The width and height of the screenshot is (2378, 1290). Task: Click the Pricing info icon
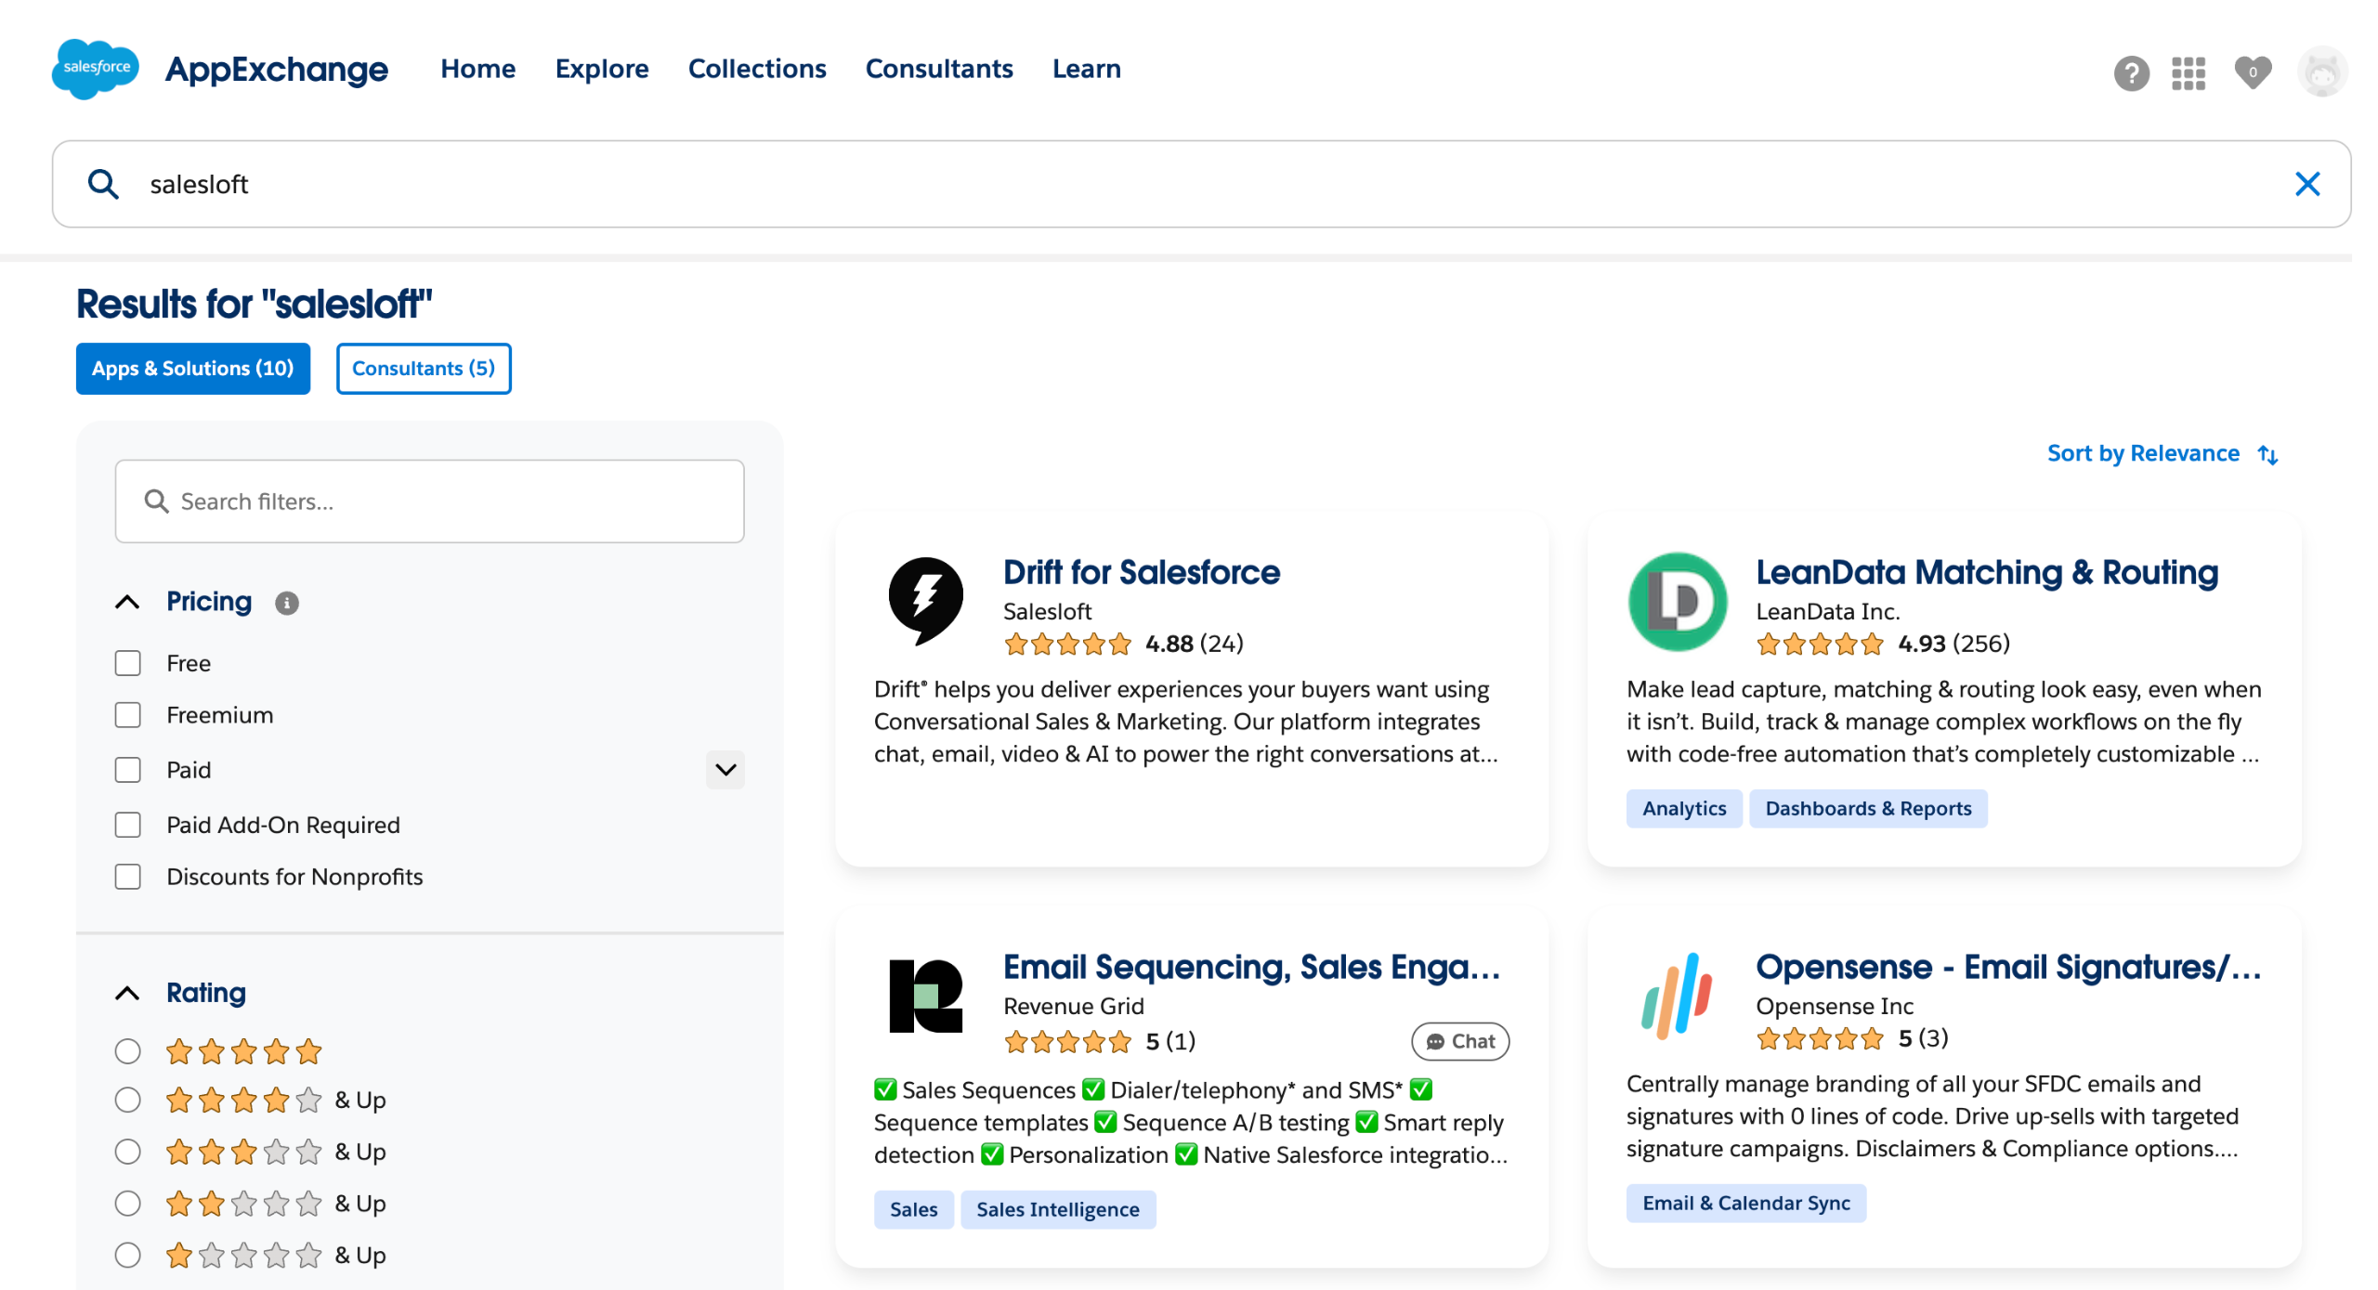[287, 603]
